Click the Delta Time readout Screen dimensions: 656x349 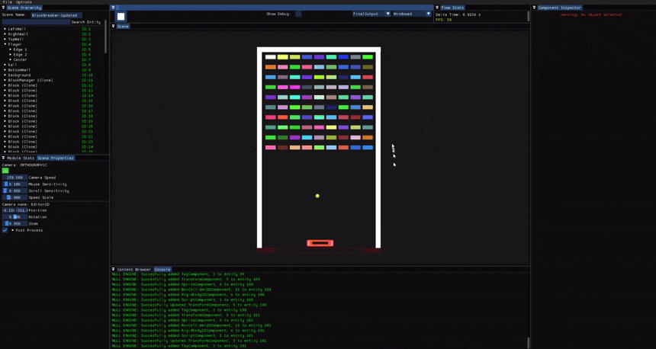coord(458,14)
